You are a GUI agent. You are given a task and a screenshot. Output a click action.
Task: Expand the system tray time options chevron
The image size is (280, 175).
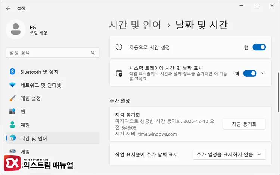click(263, 73)
